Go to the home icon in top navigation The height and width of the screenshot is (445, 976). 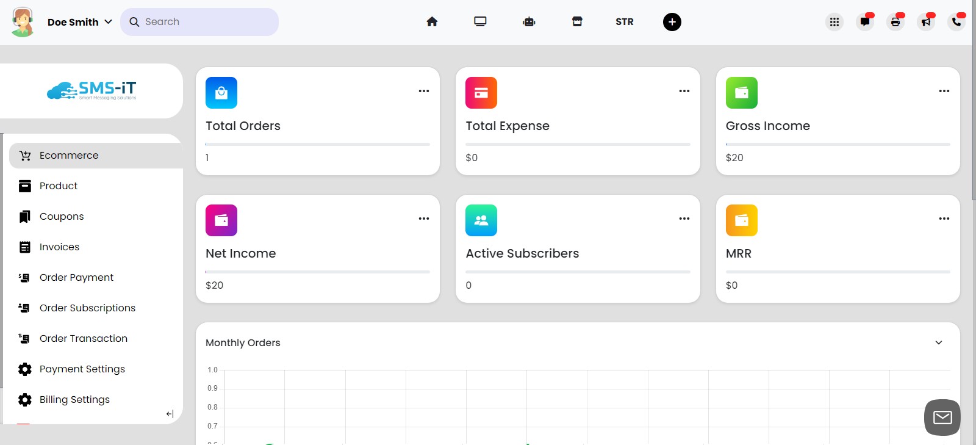[x=432, y=22]
